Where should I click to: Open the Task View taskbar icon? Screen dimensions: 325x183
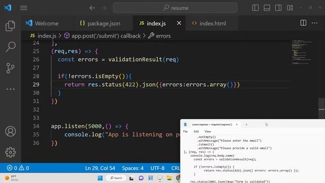click(132, 178)
